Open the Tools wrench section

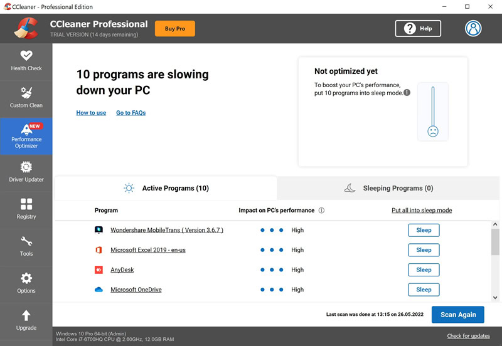[26, 247]
